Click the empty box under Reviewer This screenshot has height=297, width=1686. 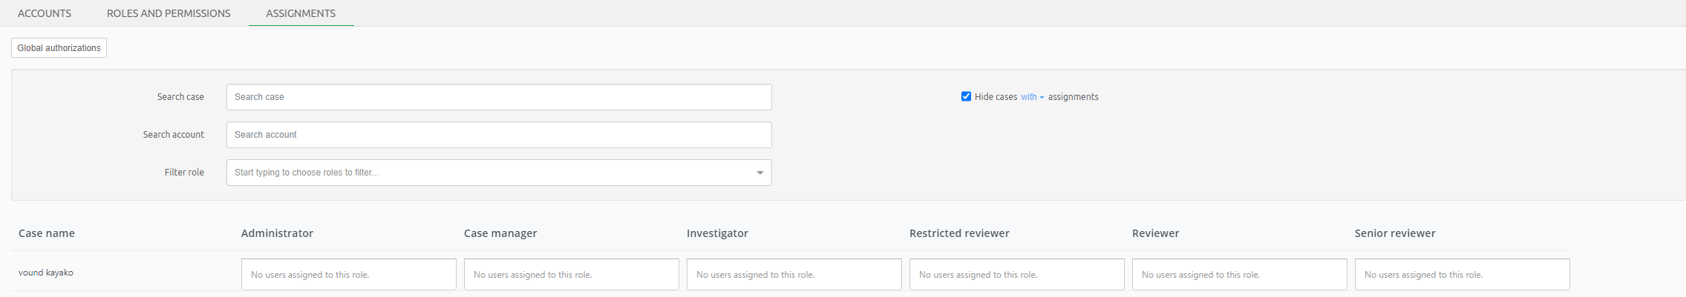pos(1239,274)
